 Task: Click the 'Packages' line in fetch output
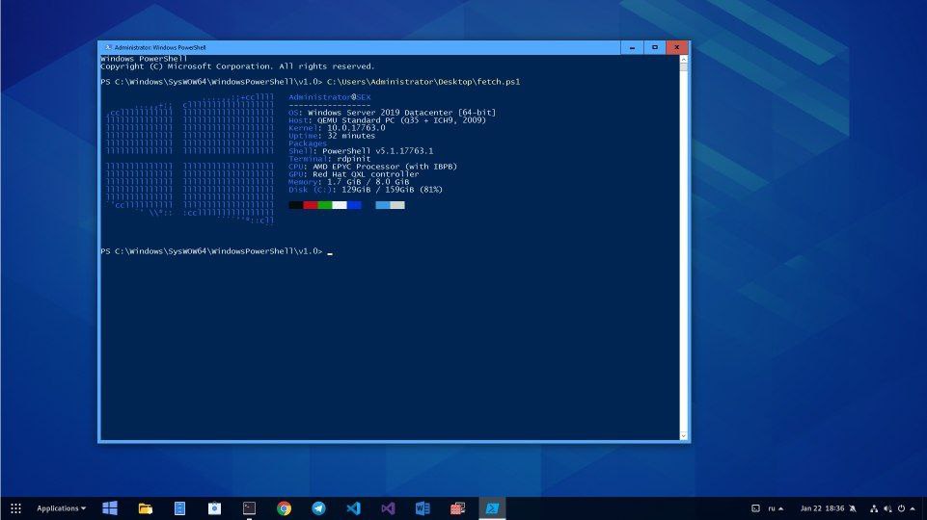pos(308,143)
